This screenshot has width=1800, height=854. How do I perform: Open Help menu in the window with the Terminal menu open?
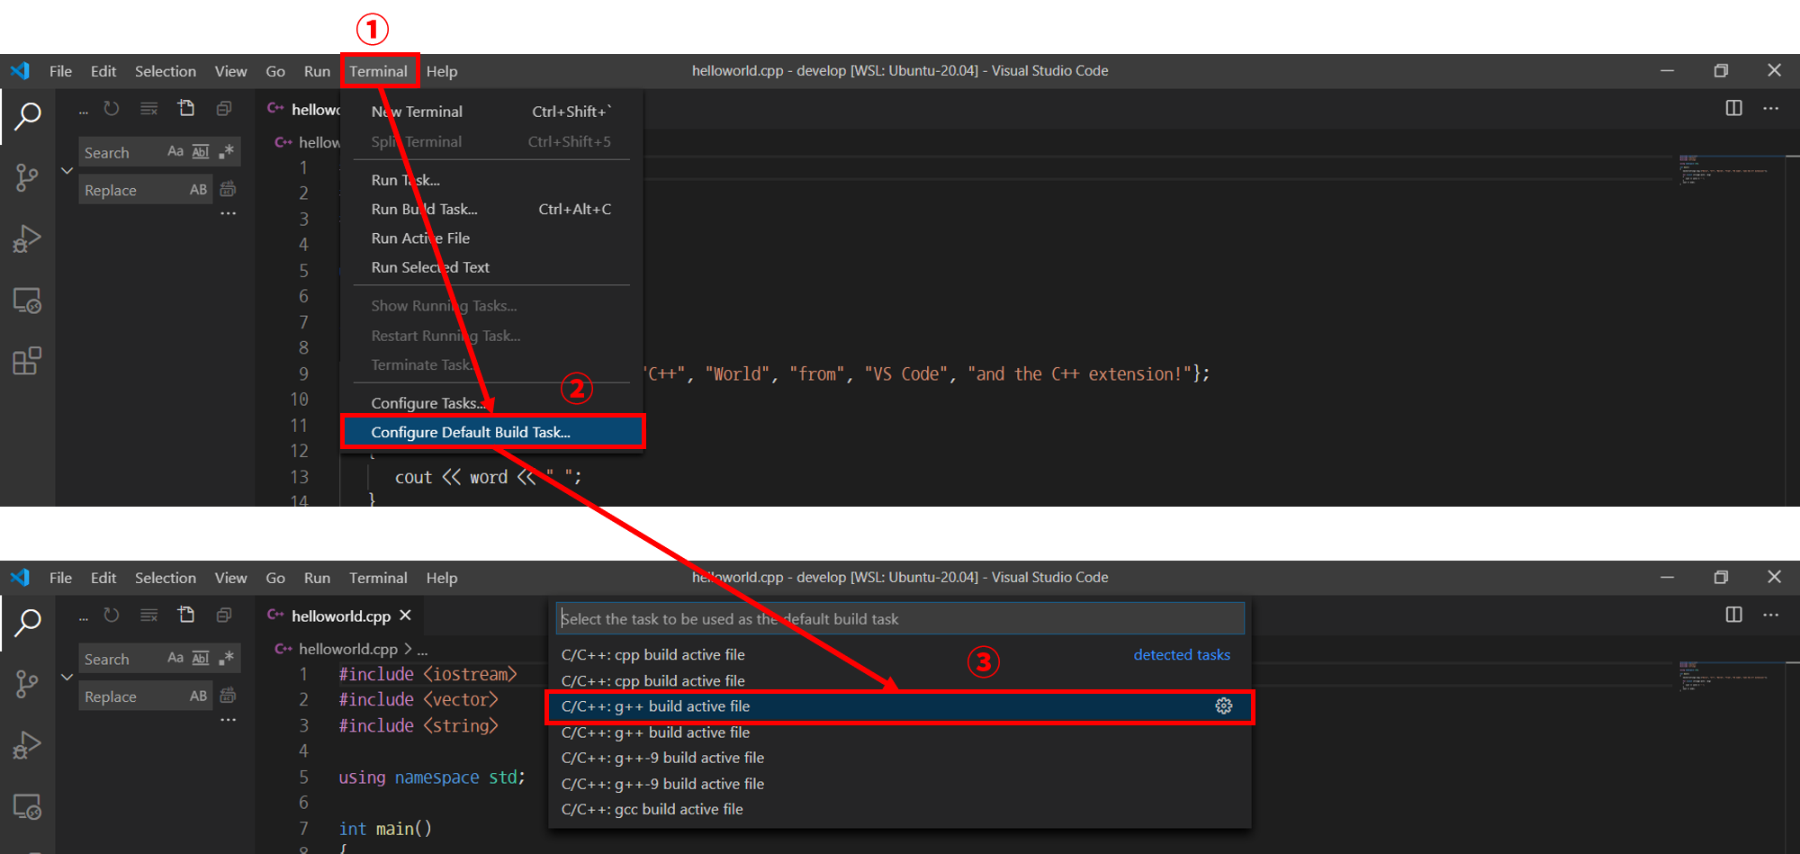(x=442, y=71)
